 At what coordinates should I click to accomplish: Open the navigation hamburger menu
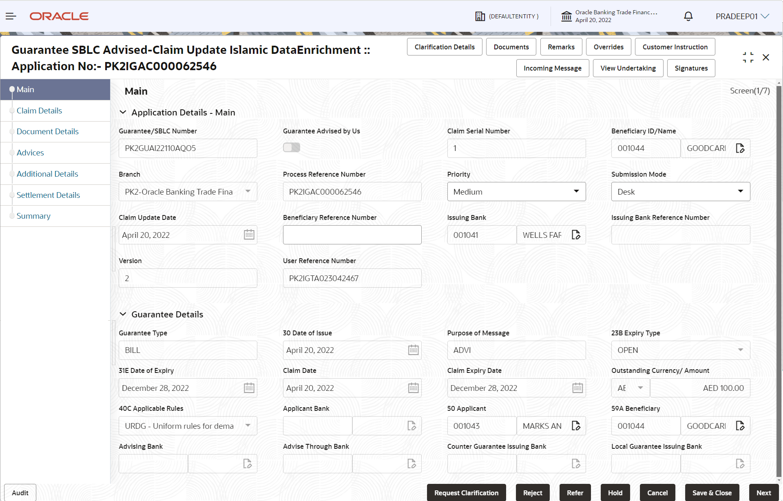pos(11,16)
